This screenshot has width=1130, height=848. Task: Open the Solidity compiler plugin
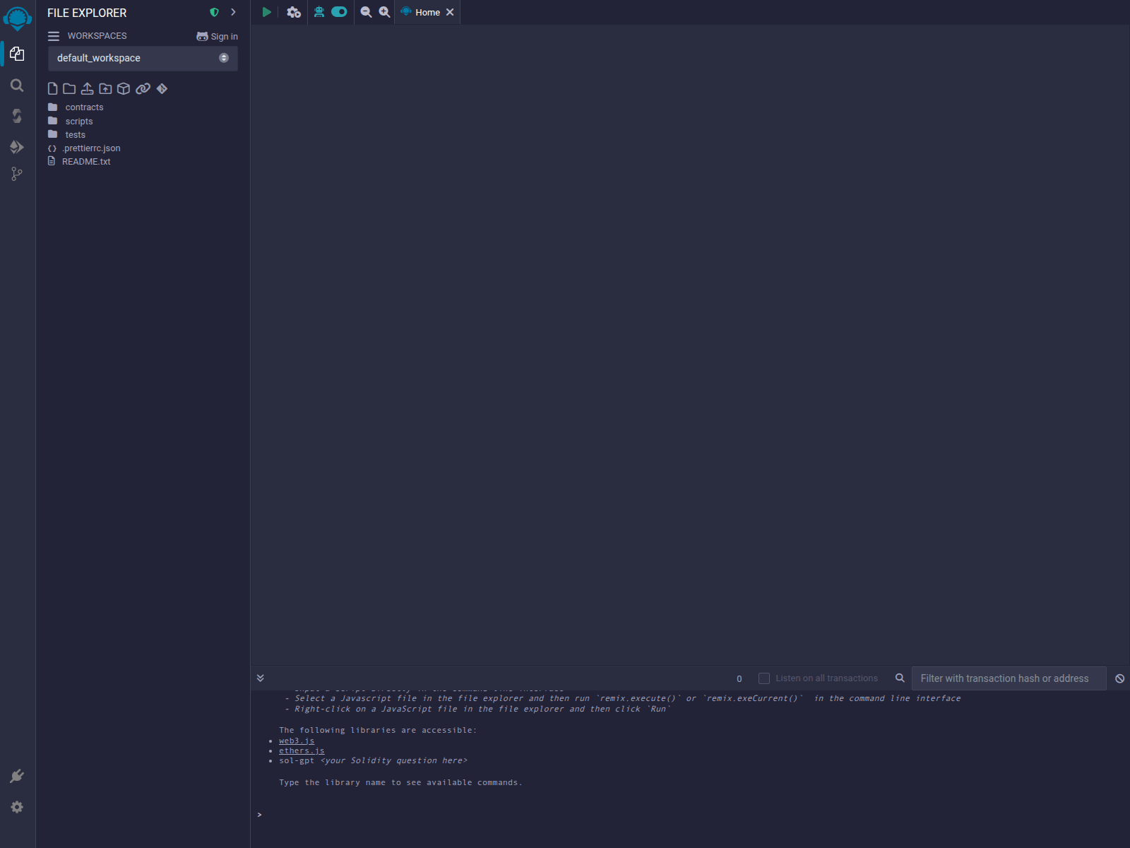[17, 116]
